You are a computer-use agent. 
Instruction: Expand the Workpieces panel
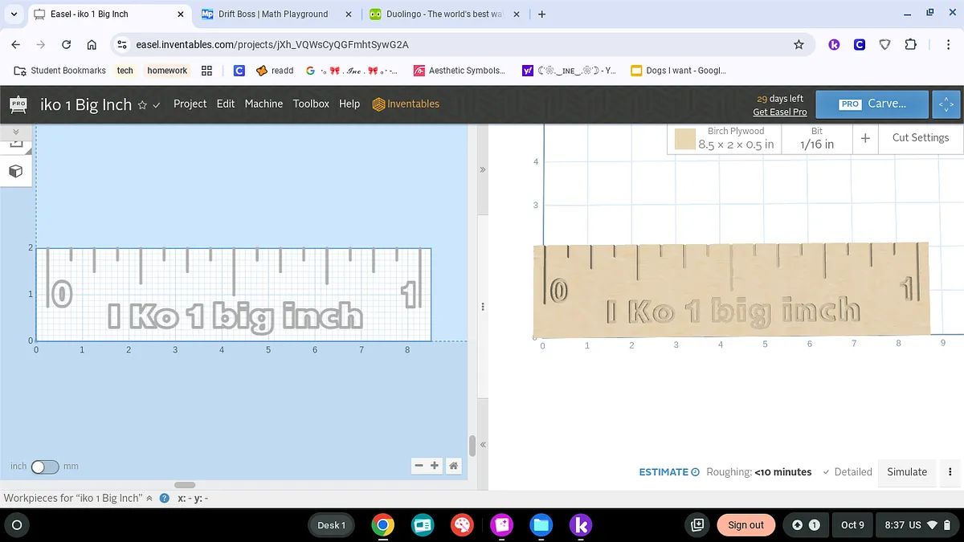tap(149, 499)
